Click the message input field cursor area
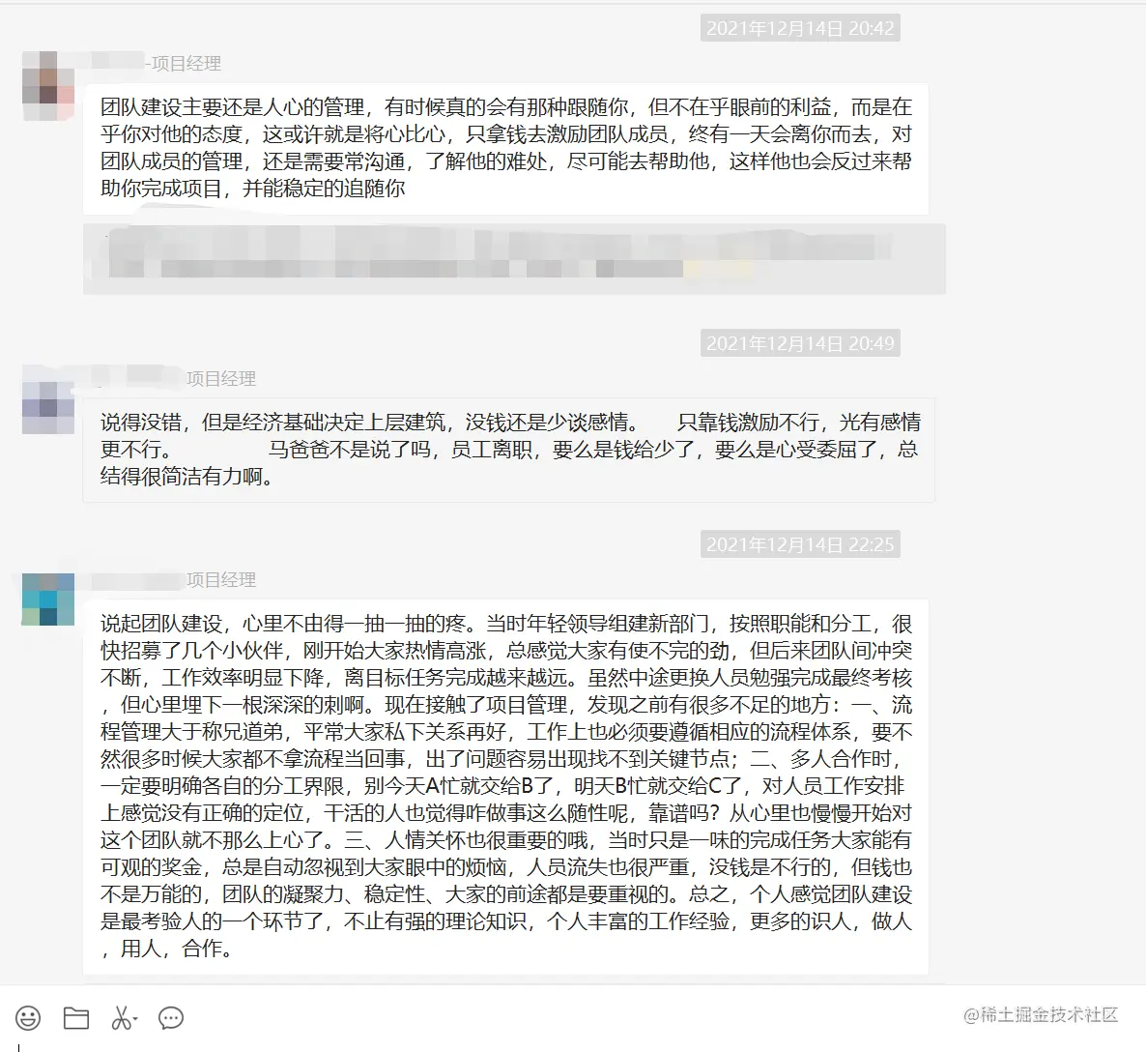Image resolution: width=1146 pixels, height=1052 pixels. pyautogui.click(x=573, y=1044)
